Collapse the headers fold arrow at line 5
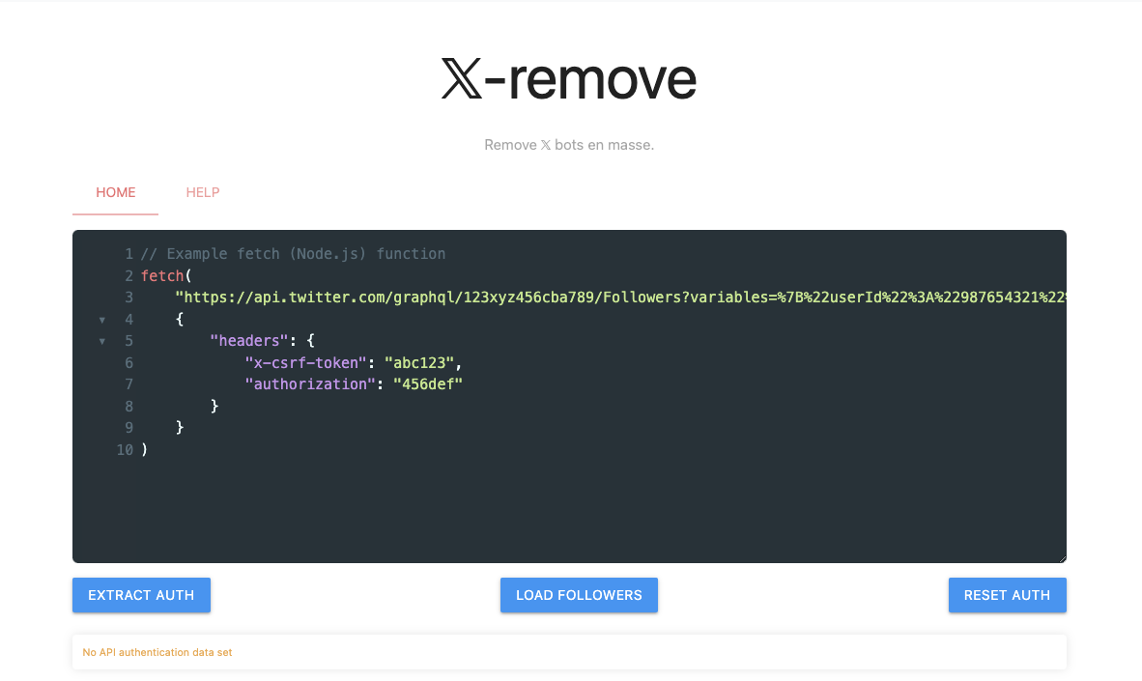This screenshot has width=1142, height=681. point(102,342)
